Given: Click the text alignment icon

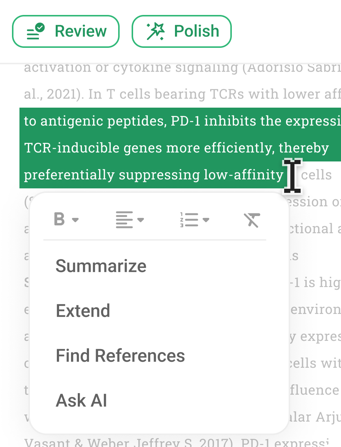Looking at the screenshot, I should [124, 220].
